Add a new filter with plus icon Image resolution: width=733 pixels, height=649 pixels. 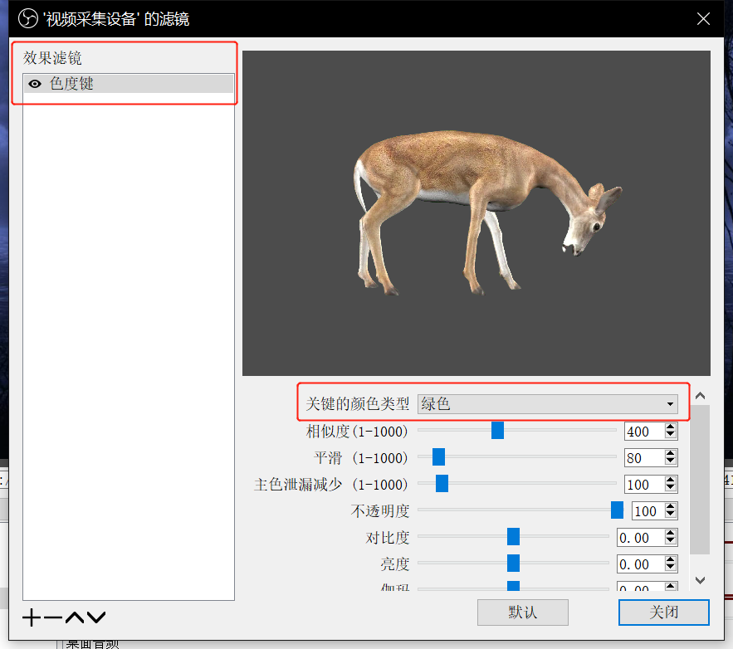point(32,617)
